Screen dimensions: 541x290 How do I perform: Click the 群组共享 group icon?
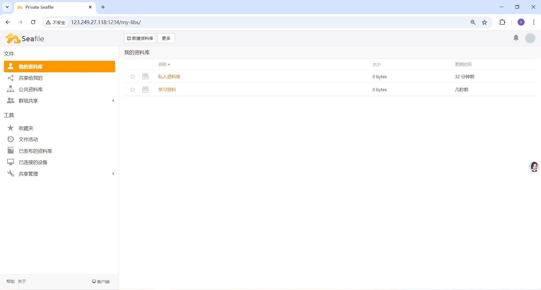[x=10, y=100]
